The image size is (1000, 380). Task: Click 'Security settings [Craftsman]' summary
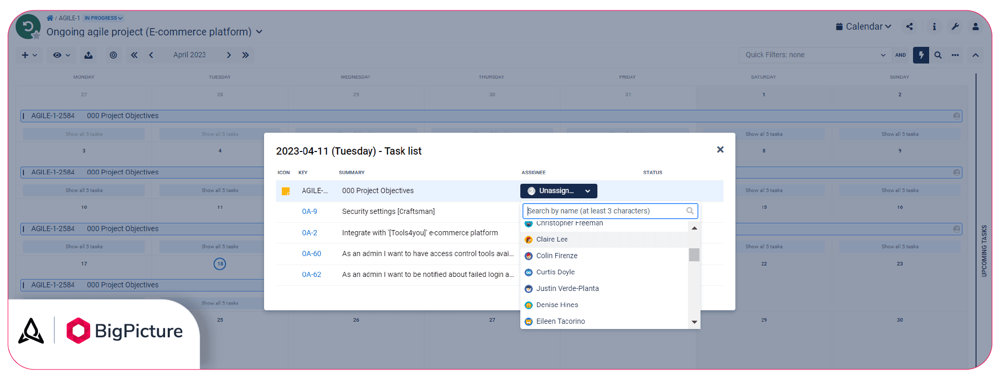point(389,211)
